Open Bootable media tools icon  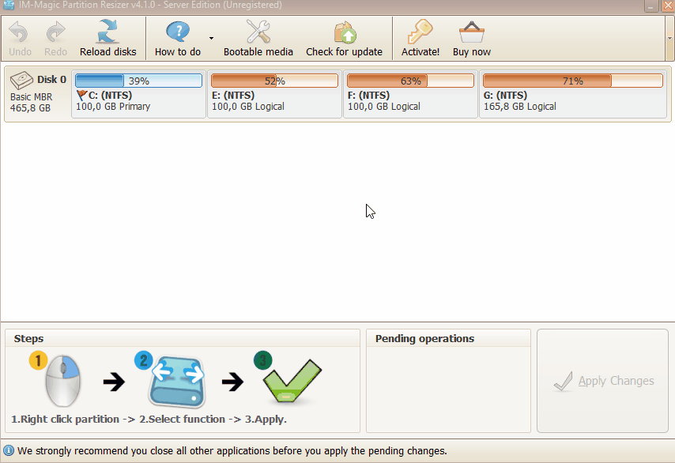click(258, 32)
